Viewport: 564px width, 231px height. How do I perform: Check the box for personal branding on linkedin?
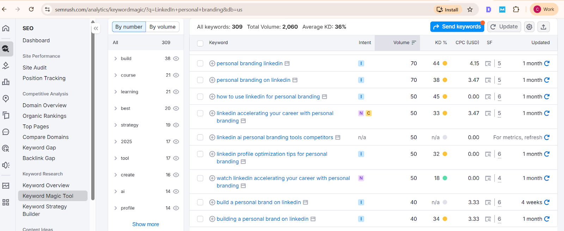200,80
